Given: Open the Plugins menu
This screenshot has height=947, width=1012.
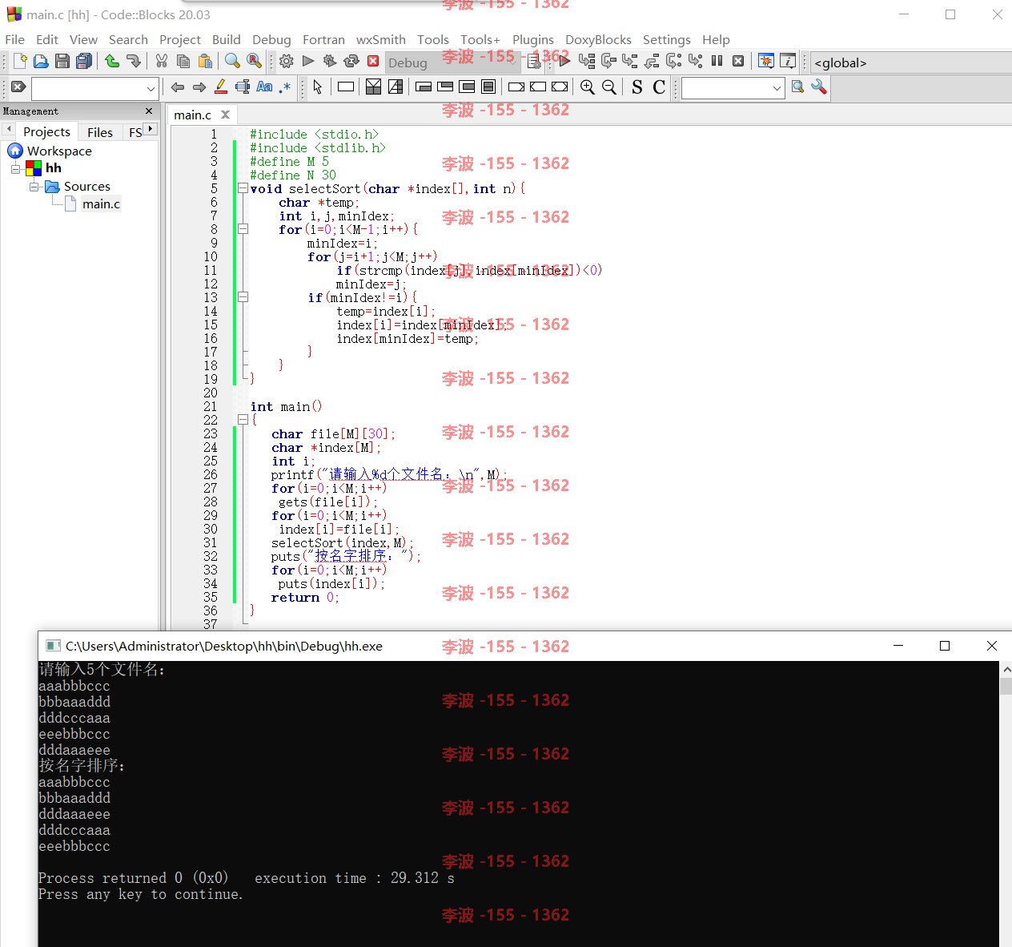Looking at the screenshot, I should tap(533, 39).
